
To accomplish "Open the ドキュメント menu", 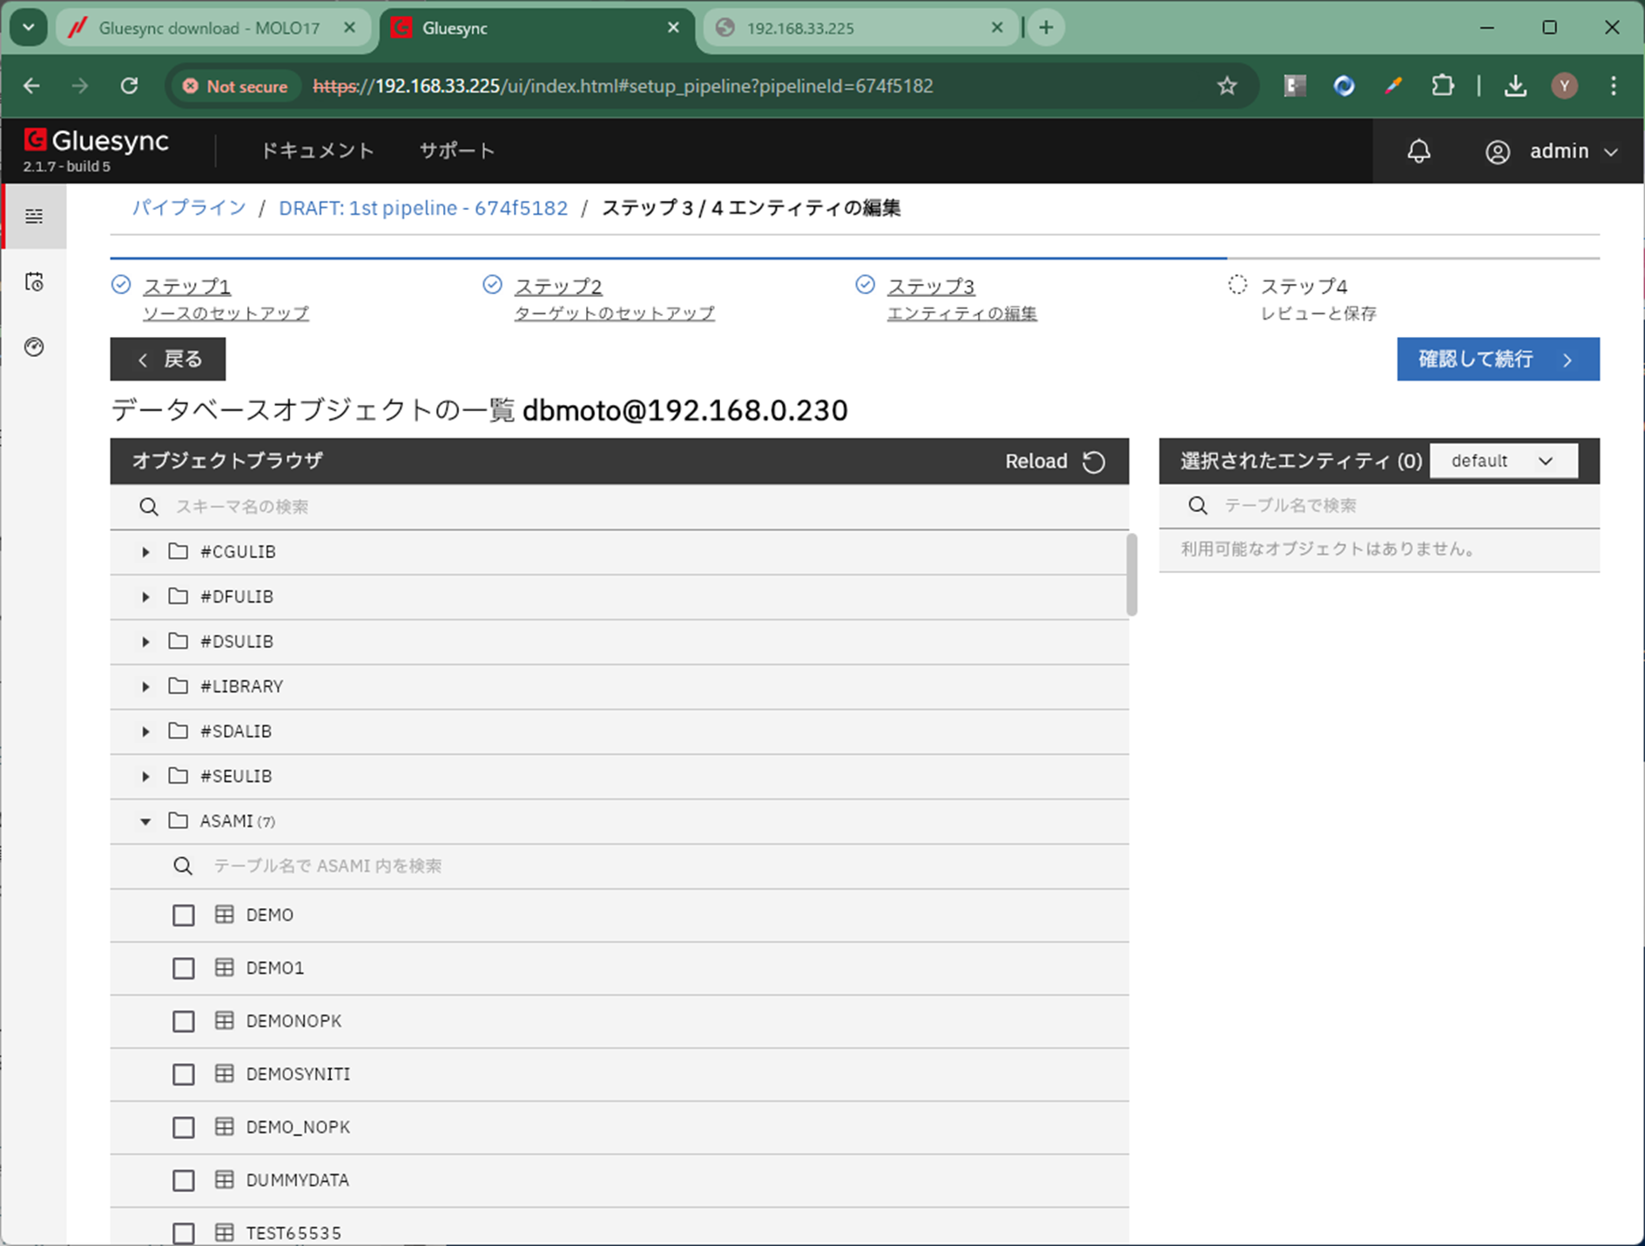I will click(317, 151).
